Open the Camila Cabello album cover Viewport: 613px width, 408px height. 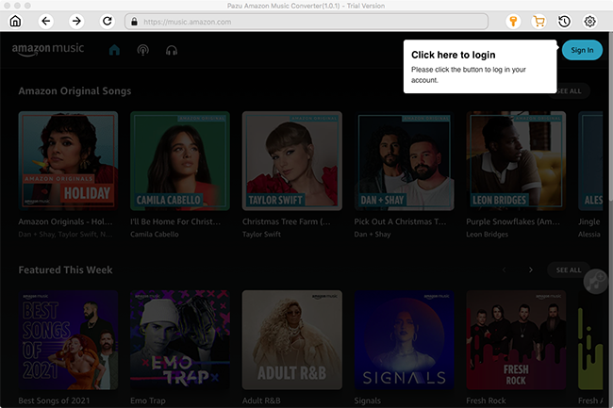point(180,161)
